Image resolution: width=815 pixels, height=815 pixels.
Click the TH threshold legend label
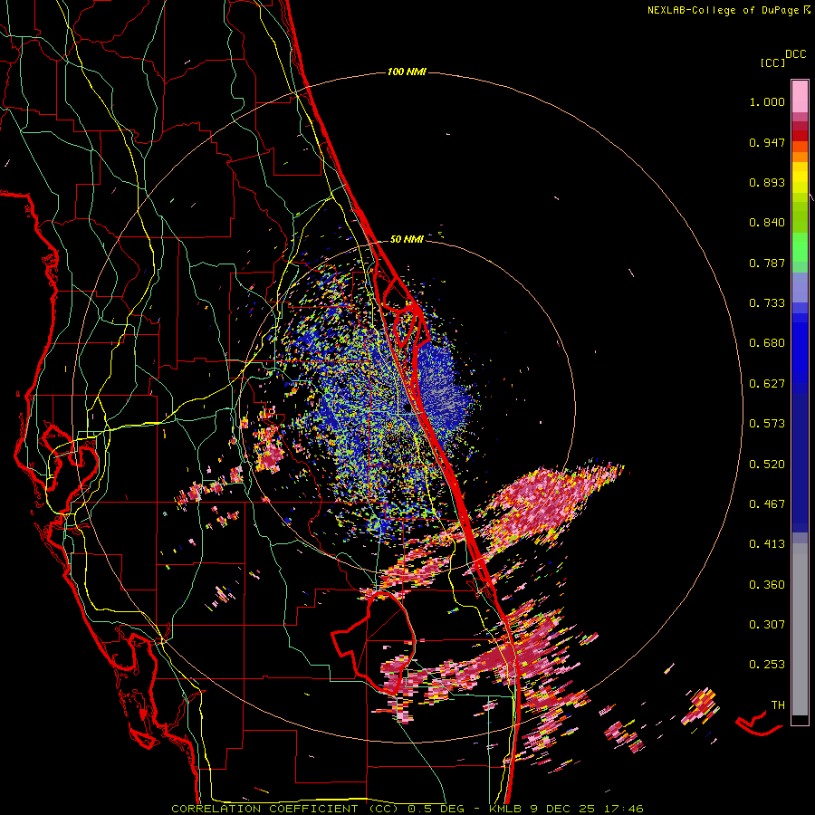(778, 705)
